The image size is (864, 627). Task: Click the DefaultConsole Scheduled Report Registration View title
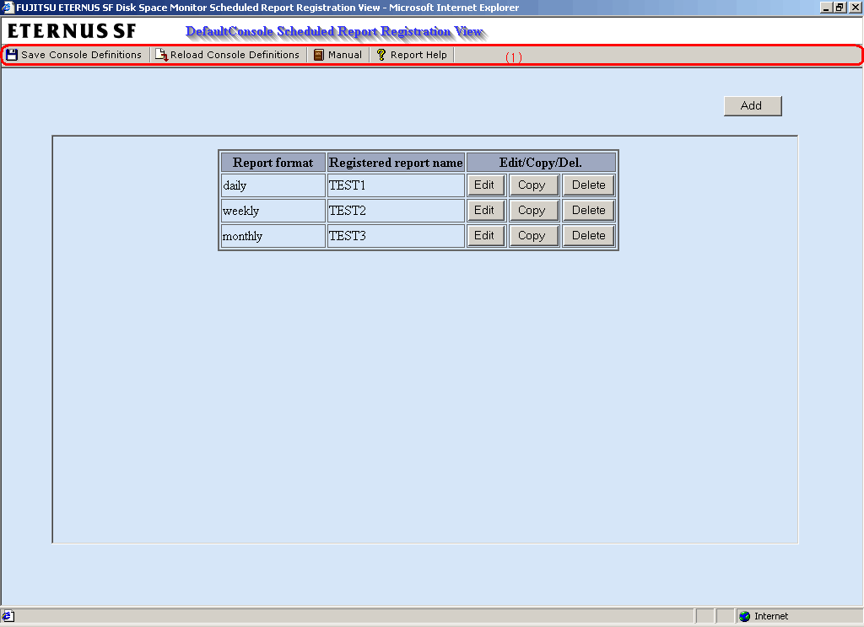pyautogui.click(x=335, y=32)
